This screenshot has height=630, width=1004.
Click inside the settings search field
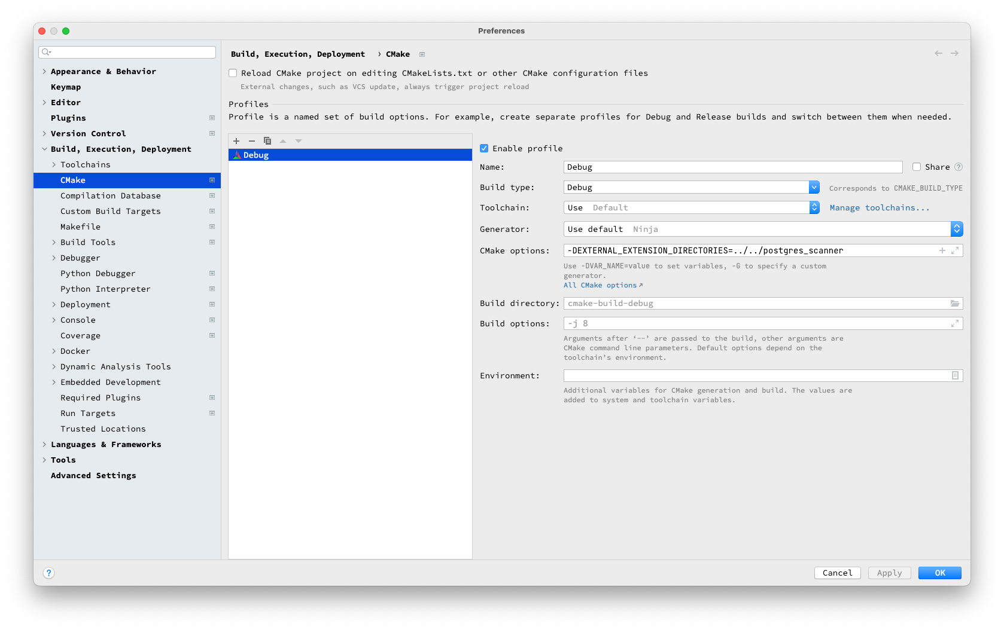coord(127,52)
